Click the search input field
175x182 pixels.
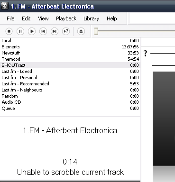[152, 18]
